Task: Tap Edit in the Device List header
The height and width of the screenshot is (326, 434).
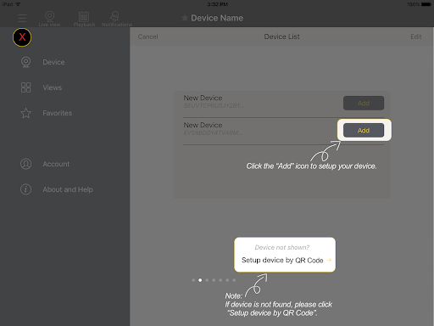Action: [x=416, y=37]
